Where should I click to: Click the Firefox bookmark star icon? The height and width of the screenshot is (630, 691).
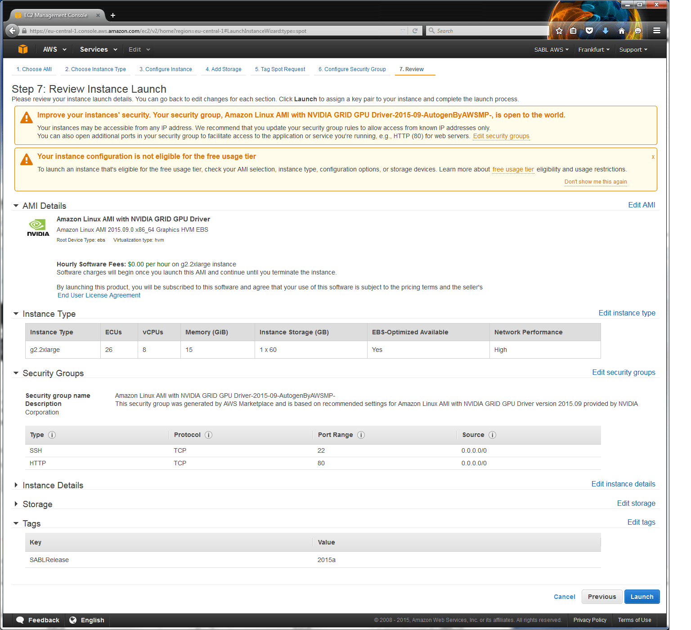pyautogui.click(x=559, y=30)
